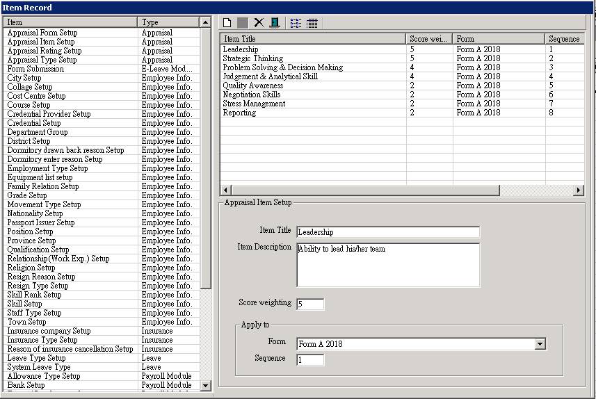Click grid horizontal scroll right arrow
The image size is (596, 399).
click(x=578, y=190)
